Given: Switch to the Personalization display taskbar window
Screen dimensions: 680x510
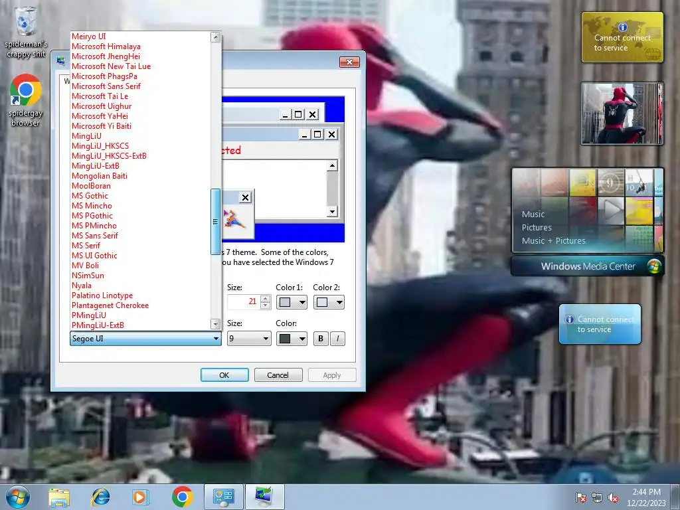Looking at the screenshot, I should (264, 497).
